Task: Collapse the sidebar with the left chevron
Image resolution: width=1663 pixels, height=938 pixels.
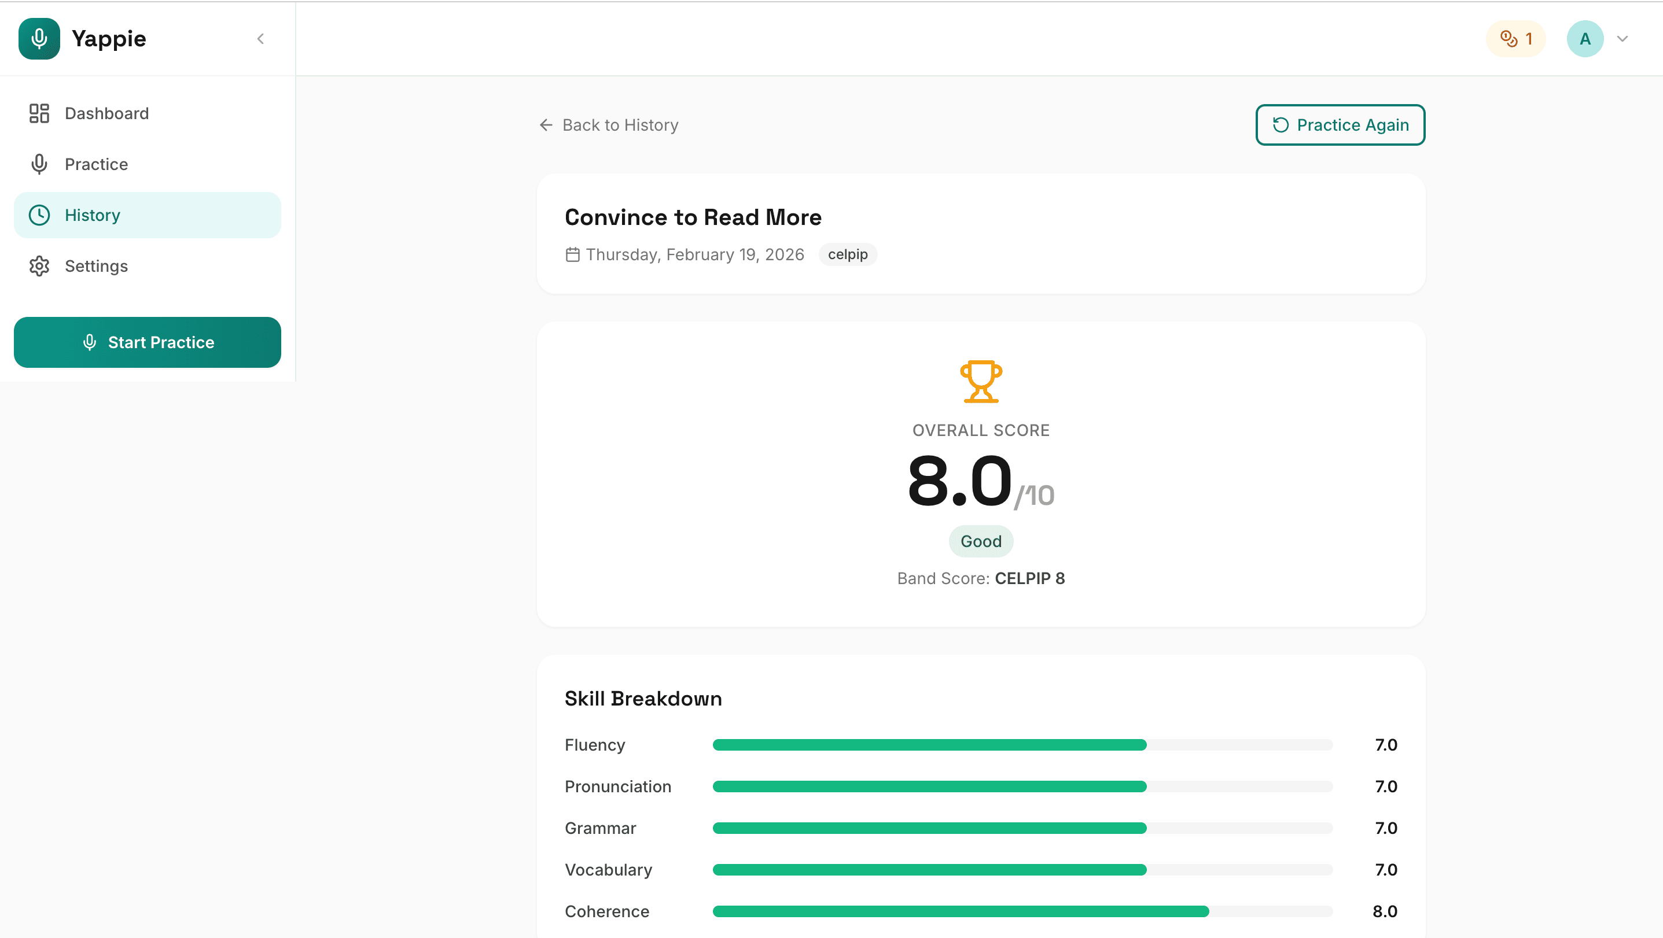Action: 261,38
